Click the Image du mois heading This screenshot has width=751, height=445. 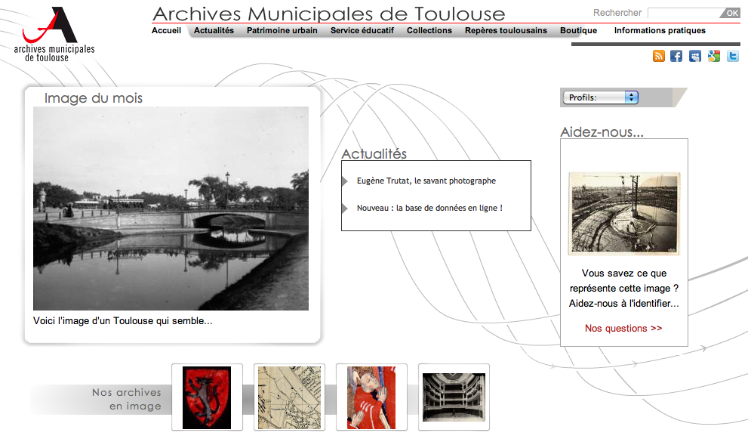click(94, 98)
